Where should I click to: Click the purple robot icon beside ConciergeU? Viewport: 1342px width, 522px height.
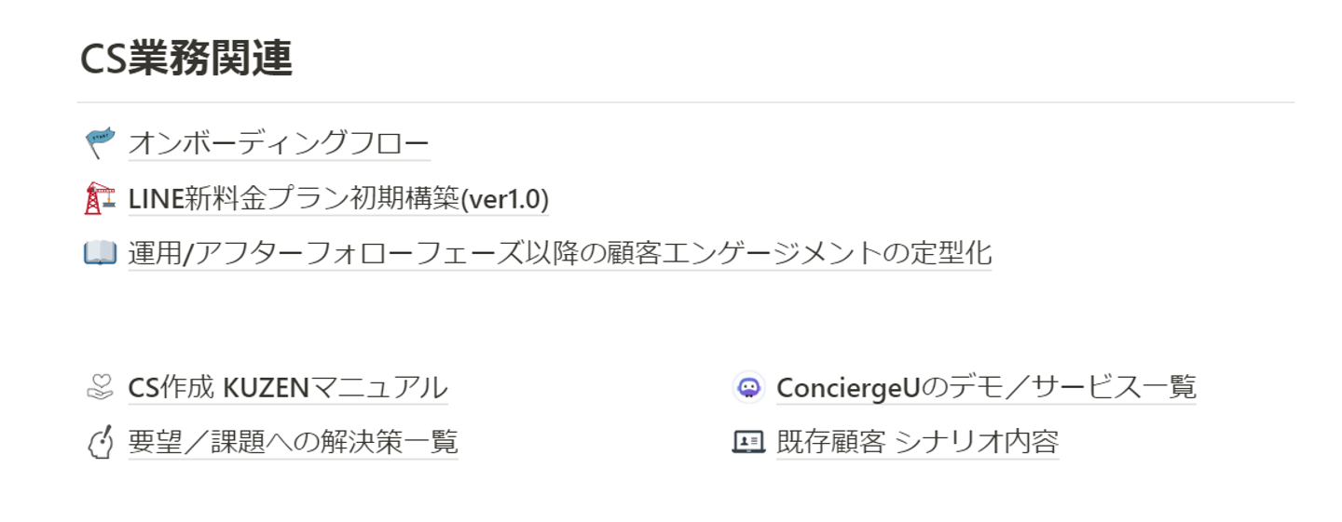click(x=748, y=387)
